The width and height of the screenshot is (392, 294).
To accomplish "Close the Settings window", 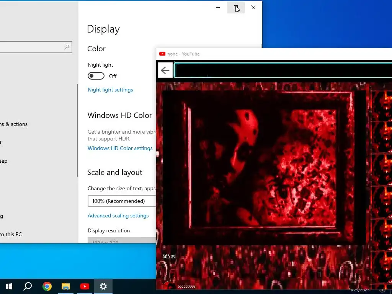I will [x=253, y=8].
